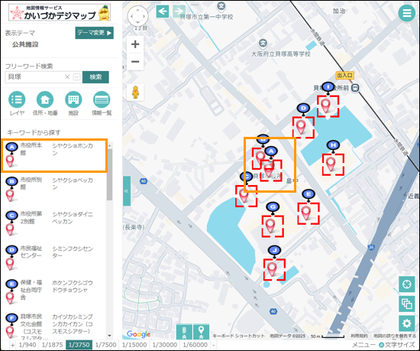
Task: Click the result list scroll-down arrow
Action: tap(109, 336)
